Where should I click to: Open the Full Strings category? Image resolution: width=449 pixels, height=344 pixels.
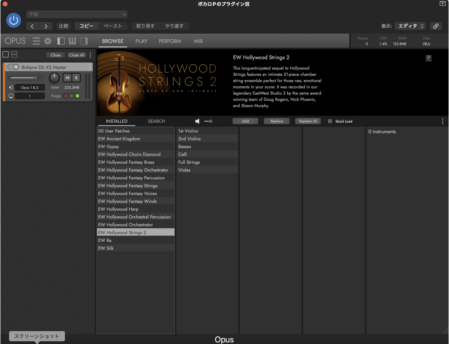click(x=207, y=162)
